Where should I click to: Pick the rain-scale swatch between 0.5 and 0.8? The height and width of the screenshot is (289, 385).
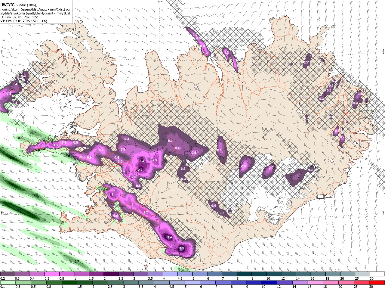pyautogui.click(x=38, y=282)
